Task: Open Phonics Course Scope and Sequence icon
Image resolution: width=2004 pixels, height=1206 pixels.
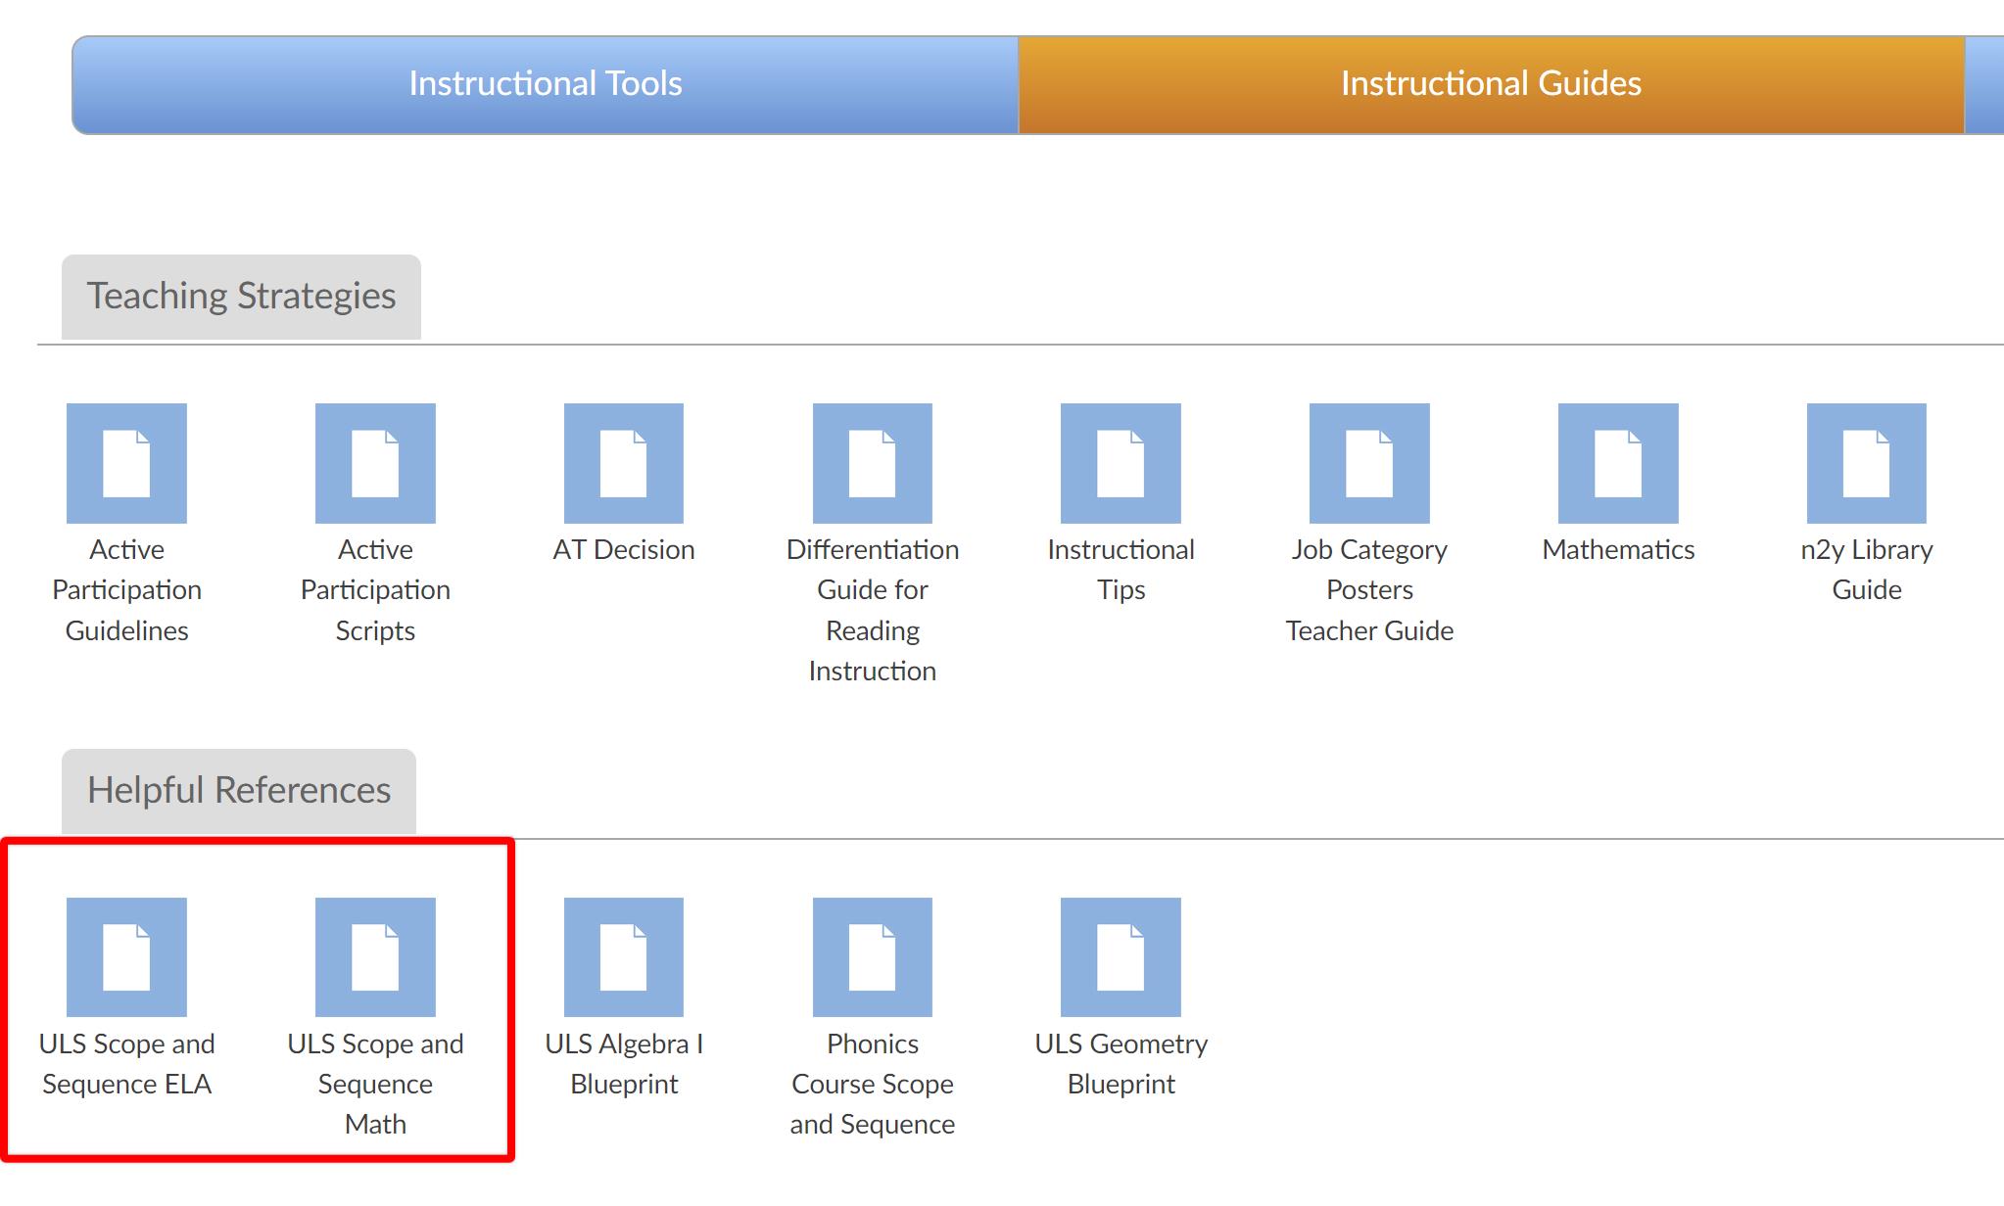Action: pyautogui.click(x=873, y=957)
